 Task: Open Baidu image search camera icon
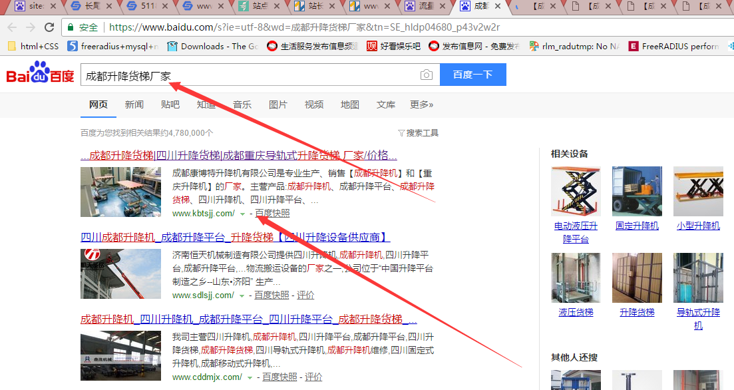click(427, 75)
